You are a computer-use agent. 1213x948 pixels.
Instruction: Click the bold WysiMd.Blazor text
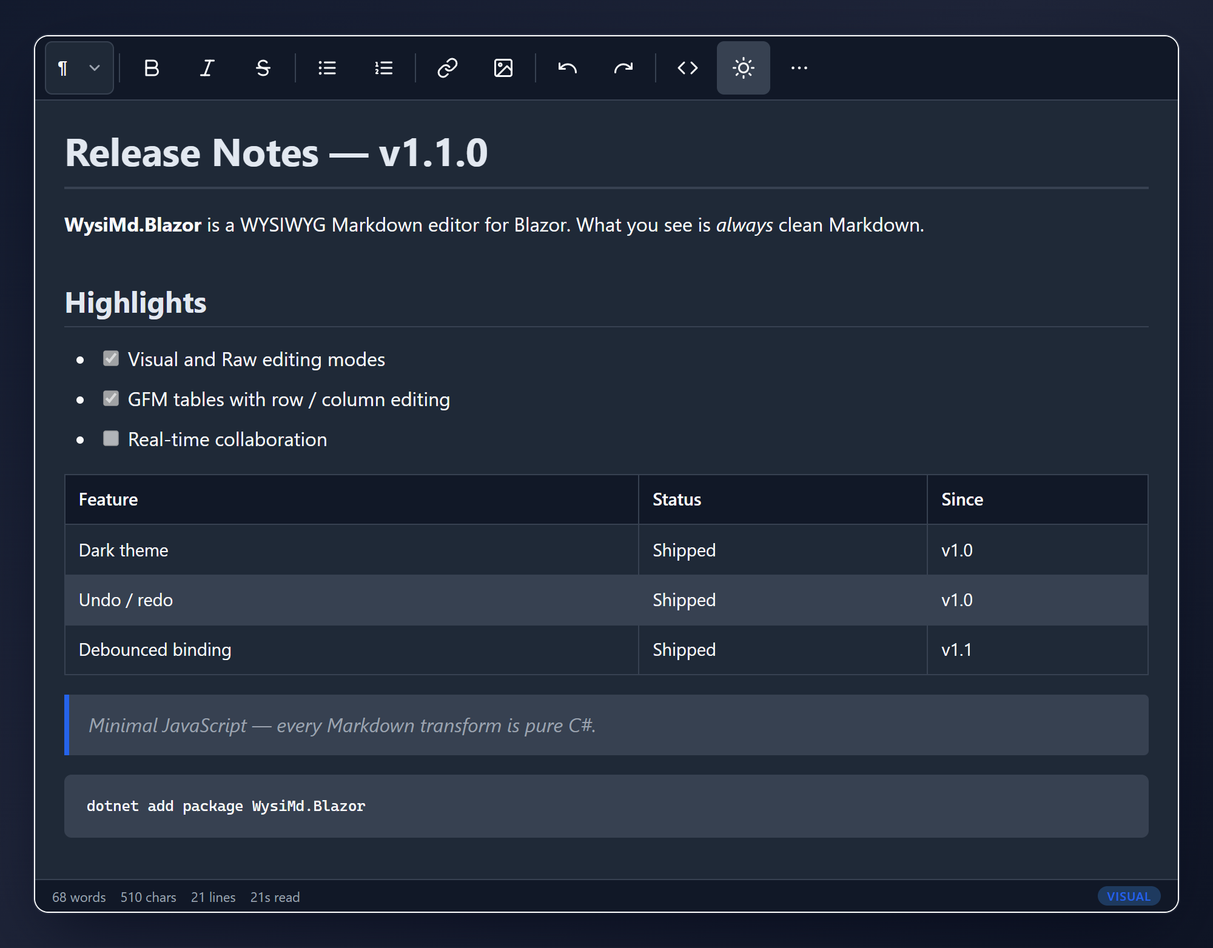coord(133,225)
